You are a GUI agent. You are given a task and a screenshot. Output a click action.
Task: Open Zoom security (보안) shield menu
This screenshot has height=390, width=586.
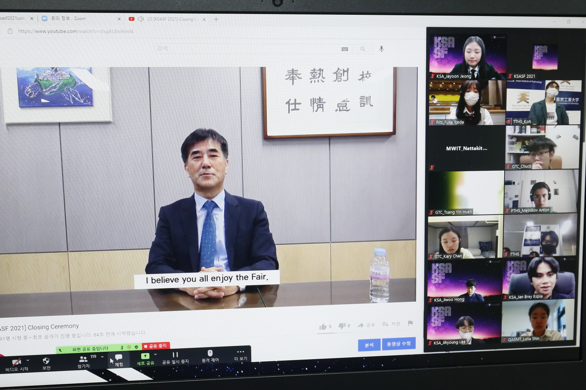coord(46,363)
